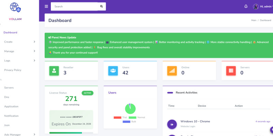Open Servers in the sidebar
This screenshot has height=136, width=273.
pos(9,88)
